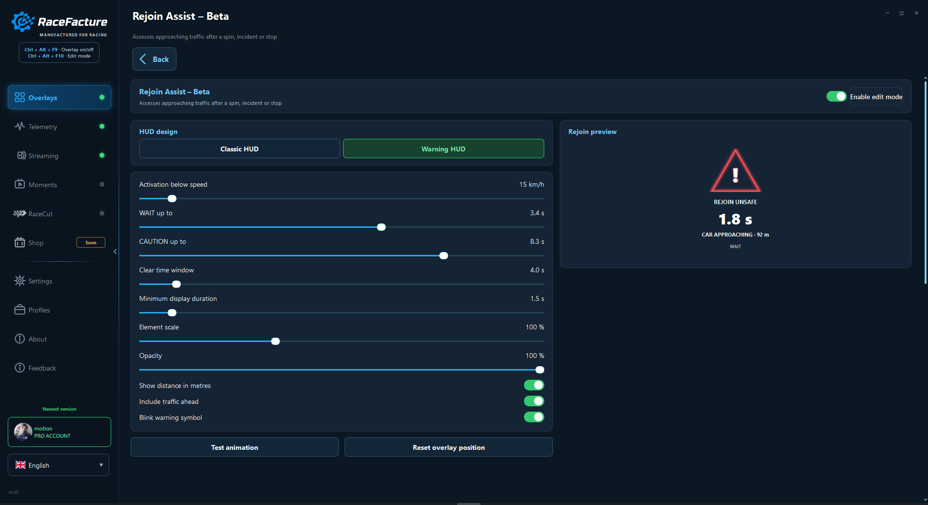Viewport: 928px width, 505px height.
Task: Open Feedback via its circle icon
Action: tap(20, 368)
